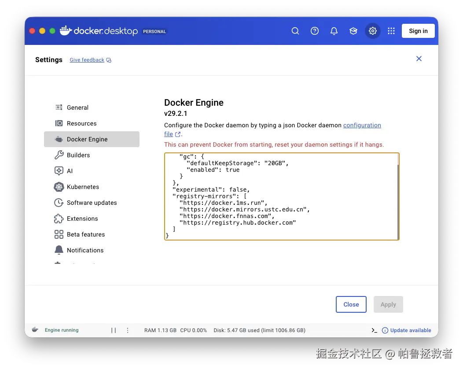The height and width of the screenshot is (370, 463).
Task: Go to Resources settings
Action: click(x=92, y=123)
